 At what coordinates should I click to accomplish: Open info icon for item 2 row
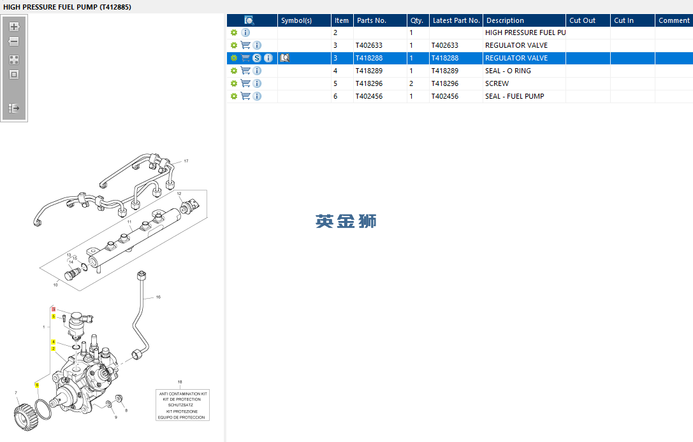tap(245, 32)
